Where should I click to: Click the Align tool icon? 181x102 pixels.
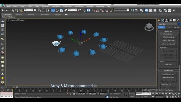(136, 10)
